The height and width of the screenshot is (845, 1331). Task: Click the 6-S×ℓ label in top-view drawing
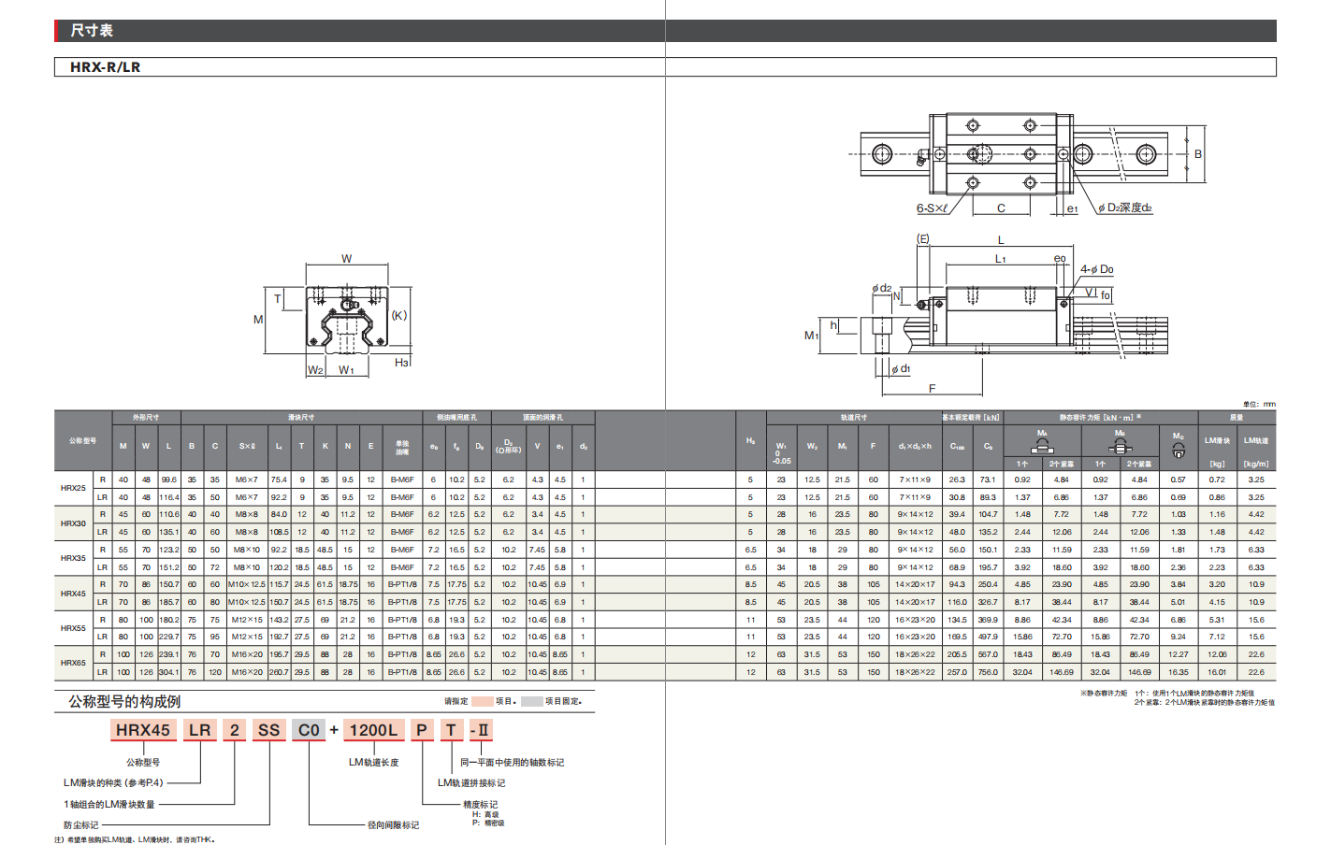click(x=932, y=208)
